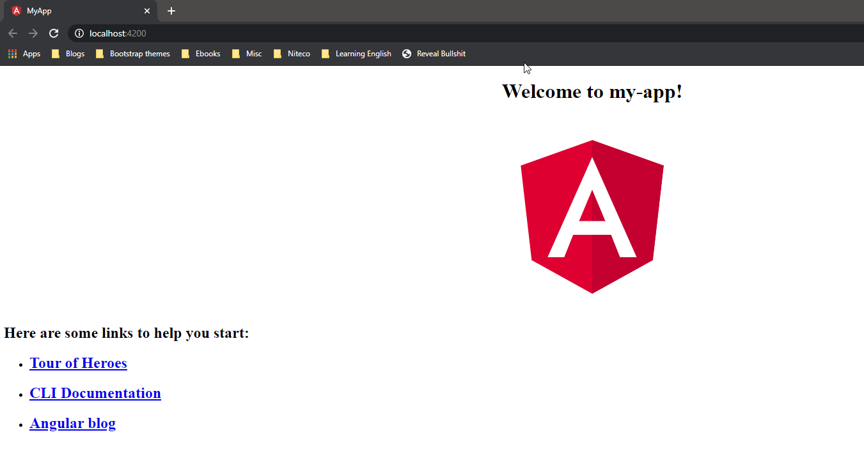
Task: Open a new browser tab
Action: click(171, 11)
